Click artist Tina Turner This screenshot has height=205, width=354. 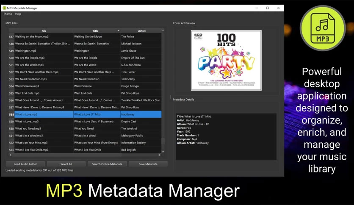click(128, 72)
